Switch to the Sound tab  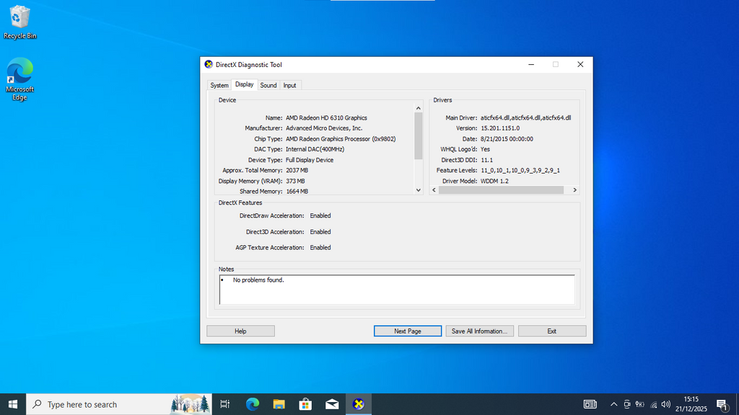point(268,85)
